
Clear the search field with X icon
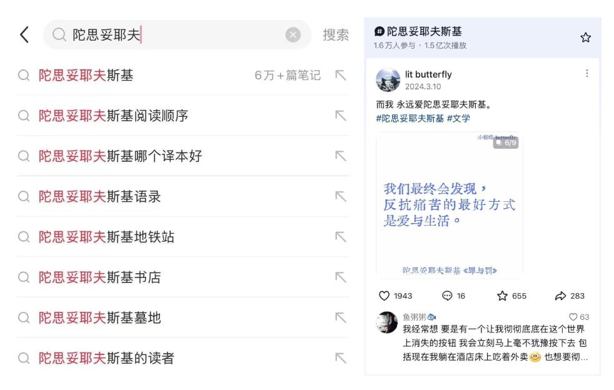(x=293, y=35)
